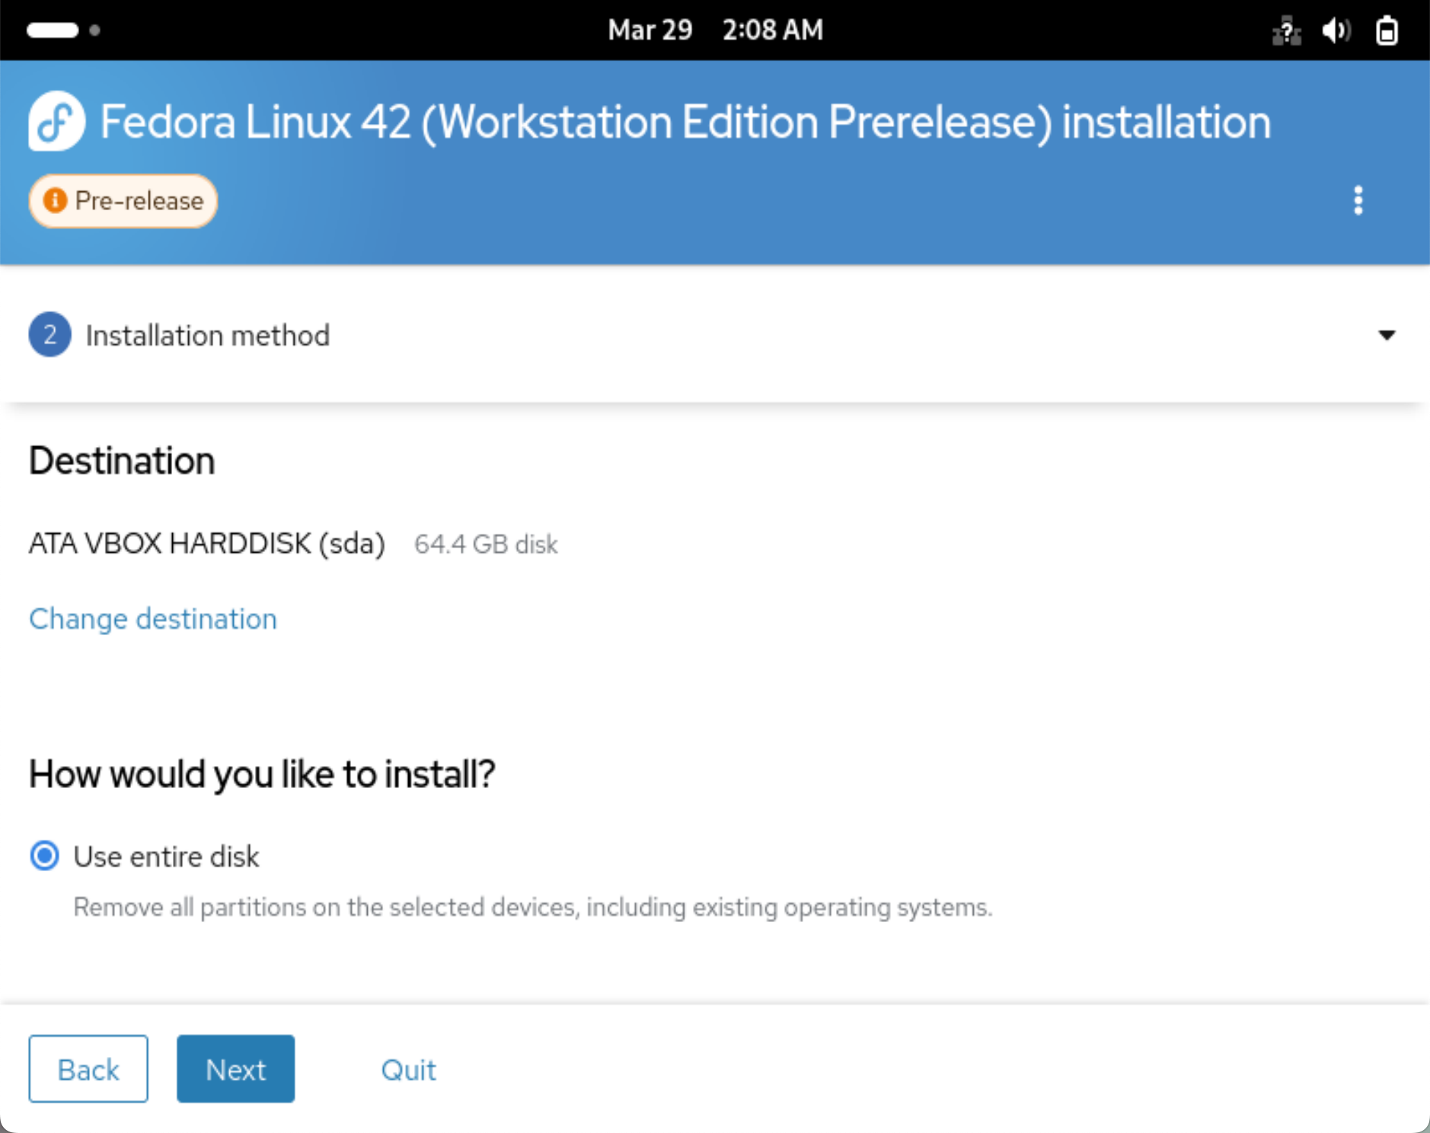Click the Pre-release label text
Screen dimensions: 1430x1133
coord(139,201)
